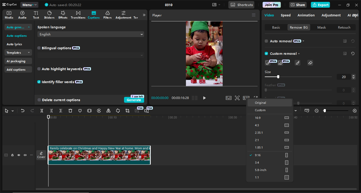Open the Stickers panel
Screen dimensions: 361x193
(49, 15)
